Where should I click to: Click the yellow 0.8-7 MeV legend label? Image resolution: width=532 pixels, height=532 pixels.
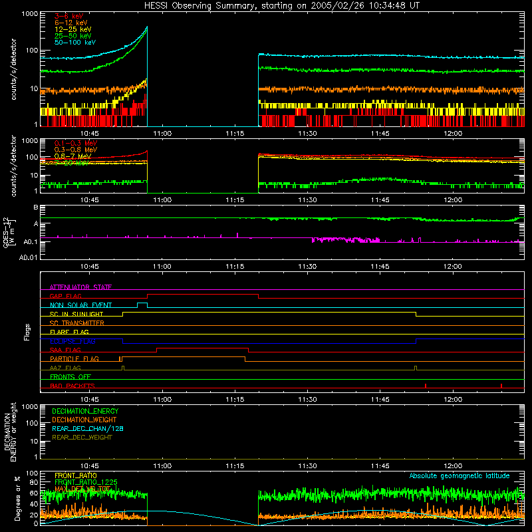[x=73, y=156]
